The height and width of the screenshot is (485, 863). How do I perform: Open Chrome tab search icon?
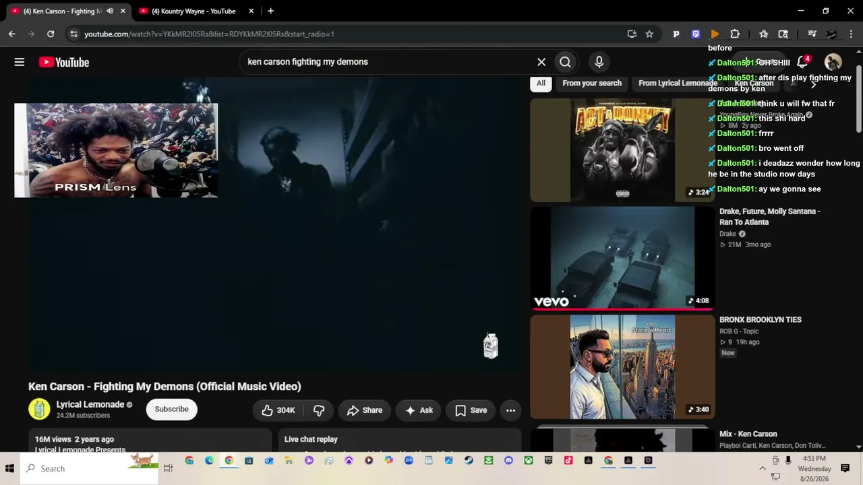[783, 34]
